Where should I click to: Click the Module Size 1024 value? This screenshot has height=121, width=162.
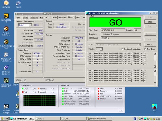point(39,31)
